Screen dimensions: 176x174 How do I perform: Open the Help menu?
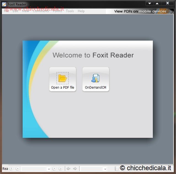click(x=81, y=11)
